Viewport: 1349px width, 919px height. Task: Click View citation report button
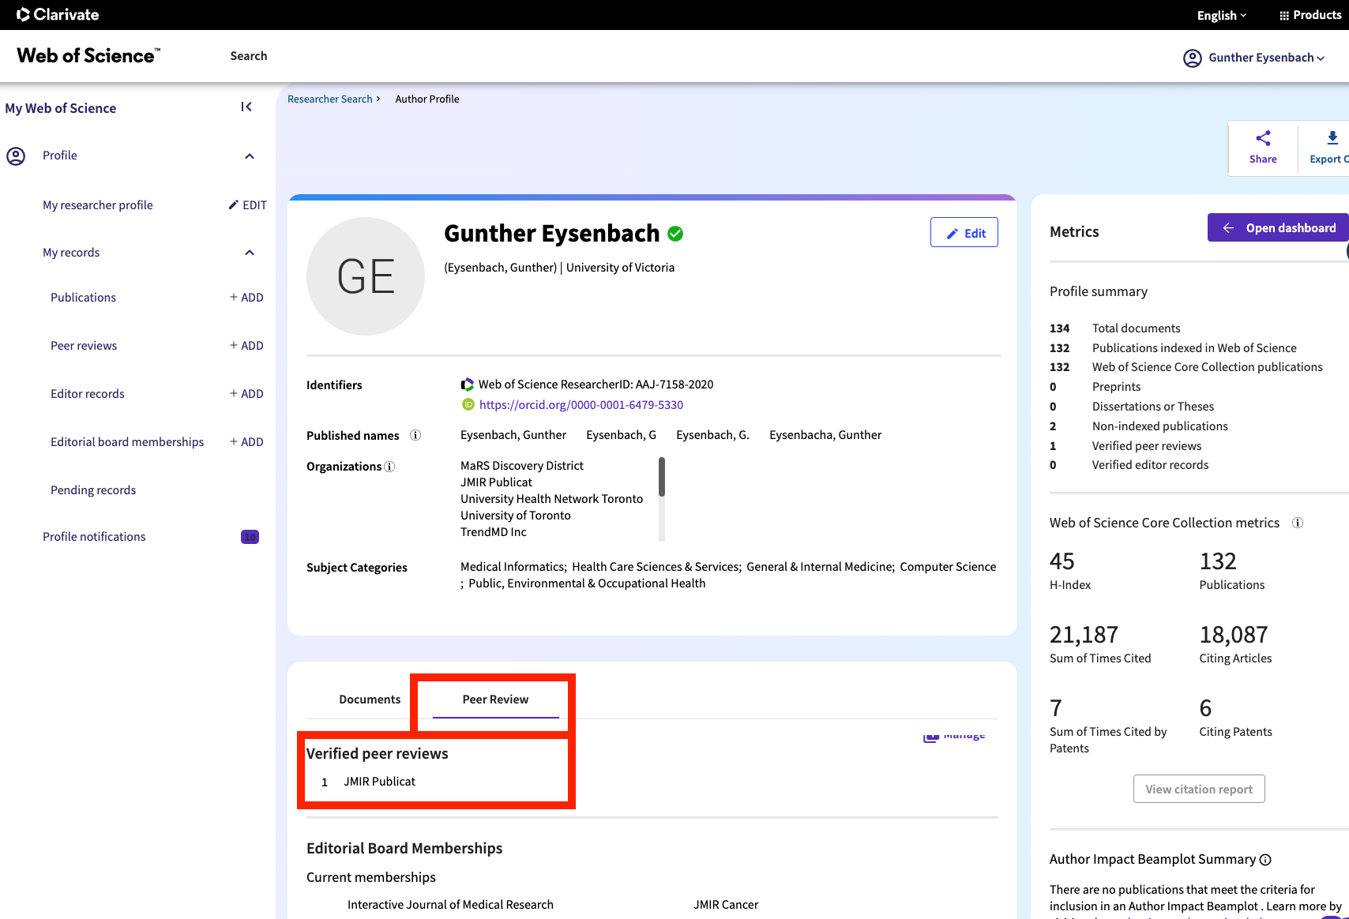pyautogui.click(x=1198, y=790)
